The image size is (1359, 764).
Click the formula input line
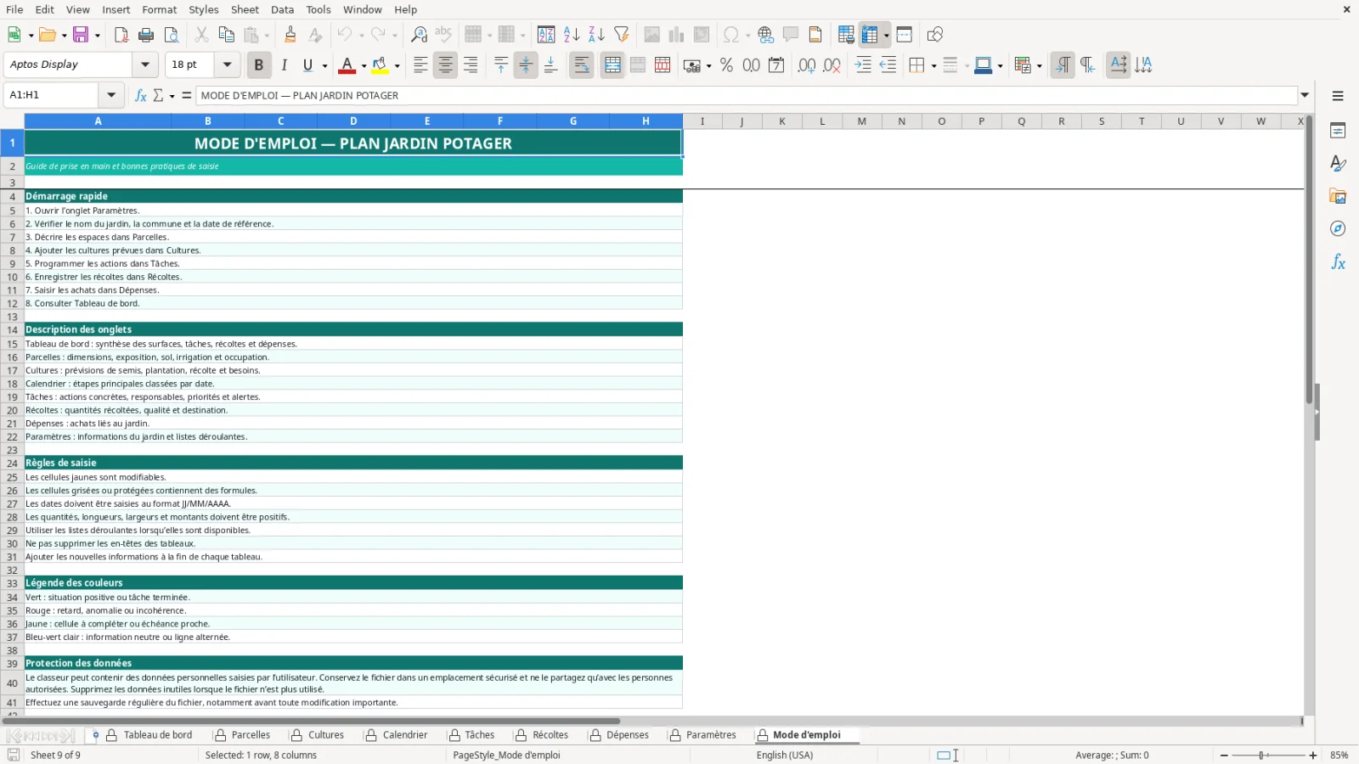(746, 95)
